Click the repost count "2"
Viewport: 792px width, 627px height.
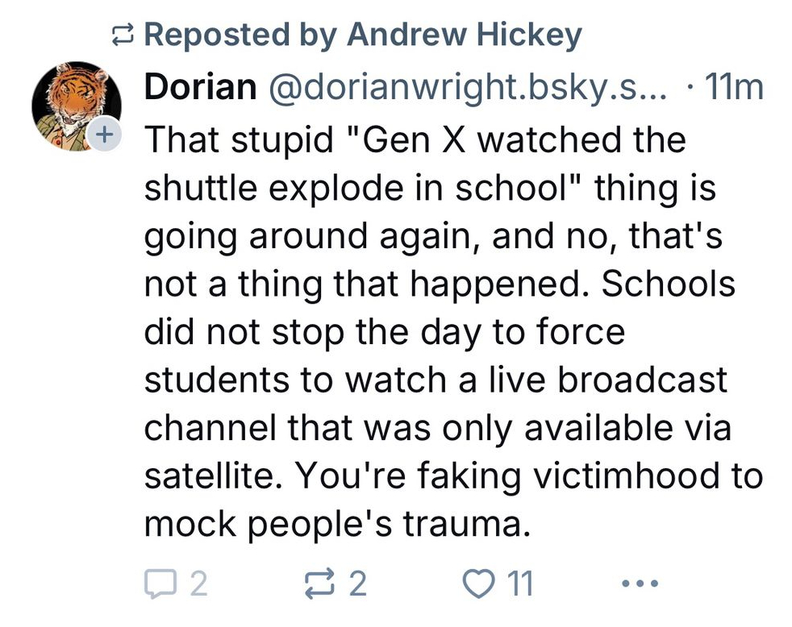pos(358,583)
